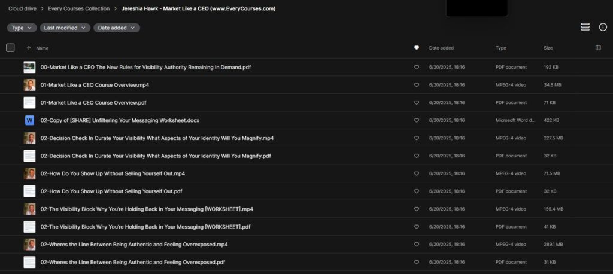Screen dimensions: 613x274
Task: Select 02-How Do You Show Up Without Selling Yourself Out.mp4
Action: tap(113, 173)
